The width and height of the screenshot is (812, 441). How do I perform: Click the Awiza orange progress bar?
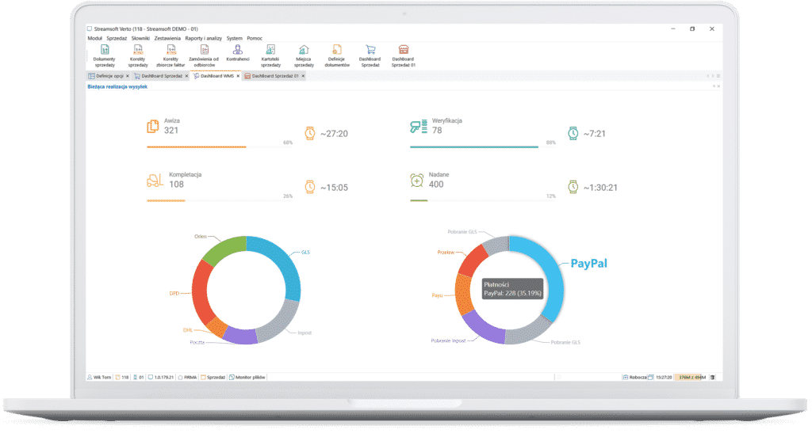196,146
